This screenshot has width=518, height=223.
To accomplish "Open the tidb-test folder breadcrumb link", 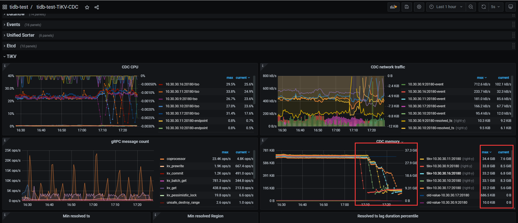I will point(19,7).
